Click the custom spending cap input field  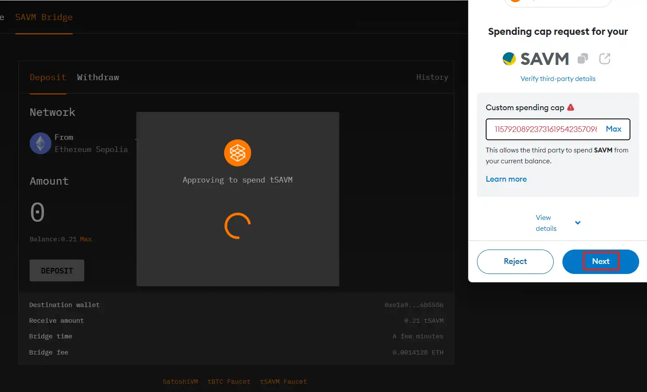pos(545,129)
